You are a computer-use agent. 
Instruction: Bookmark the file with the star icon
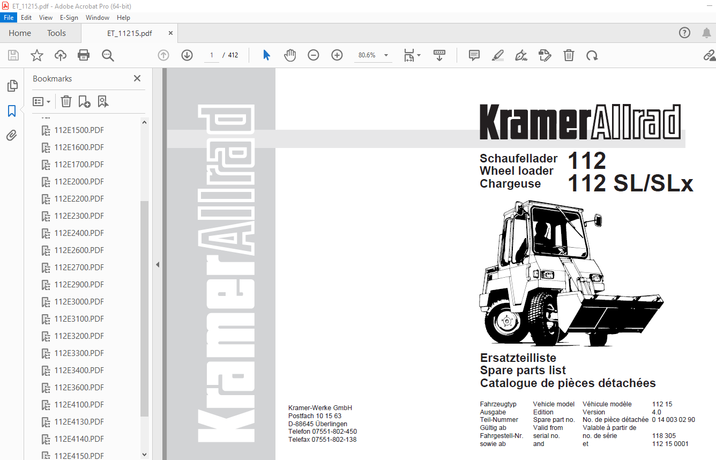(36, 55)
